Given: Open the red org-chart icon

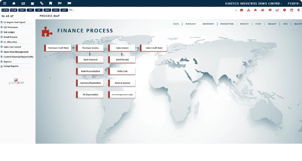Looking at the screenshot, I should pos(249,10).
